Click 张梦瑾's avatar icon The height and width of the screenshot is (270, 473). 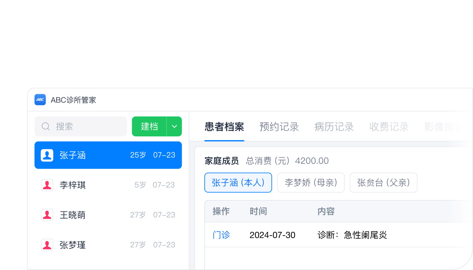pyautogui.click(x=47, y=245)
